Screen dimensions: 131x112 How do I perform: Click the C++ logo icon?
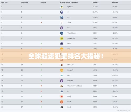[x=62, y=17]
